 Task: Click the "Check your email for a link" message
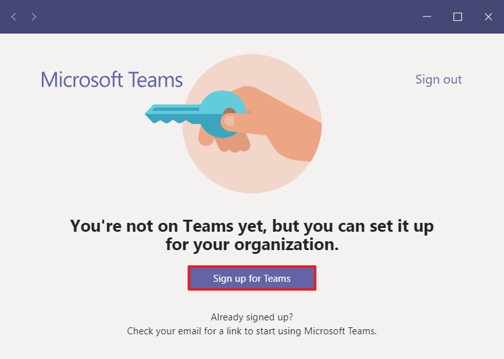coord(252,331)
